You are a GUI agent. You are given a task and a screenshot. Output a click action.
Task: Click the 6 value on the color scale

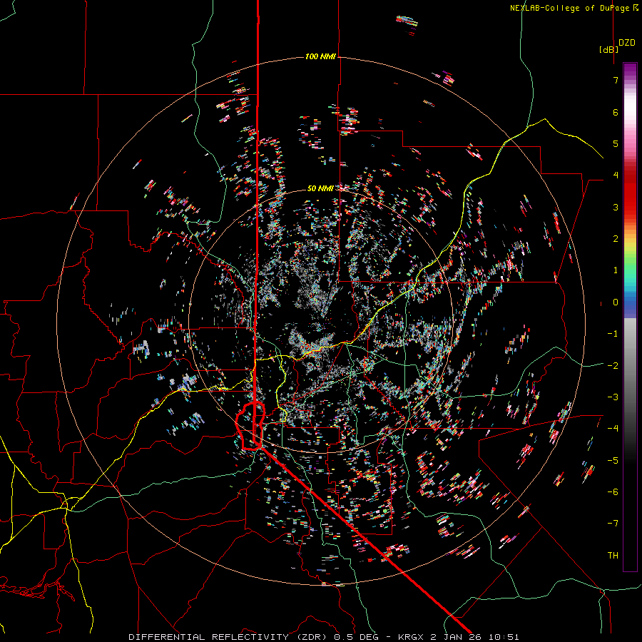(616, 112)
